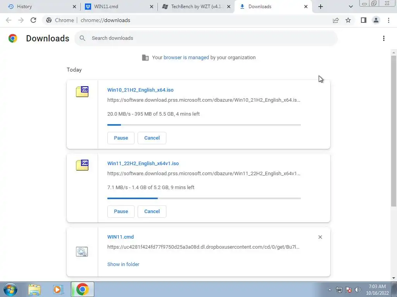Open Chrome's three-dot main menu

point(388,20)
